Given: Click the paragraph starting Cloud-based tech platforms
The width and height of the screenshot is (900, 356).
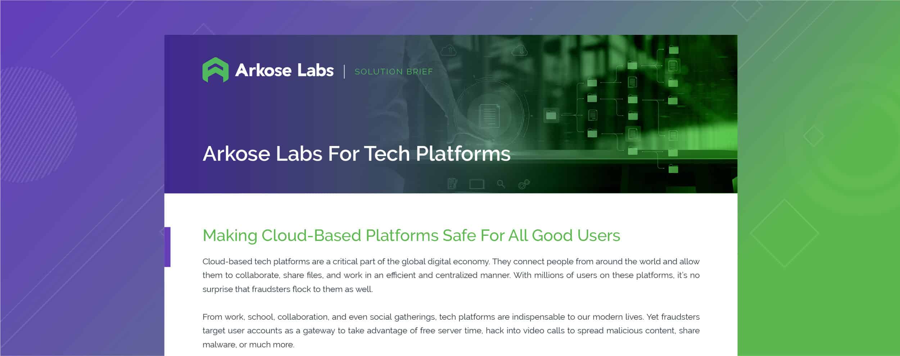Looking at the screenshot, I should click(451, 275).
